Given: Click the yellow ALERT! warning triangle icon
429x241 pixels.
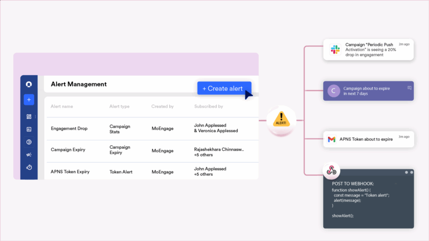Looking at the screenshot, I should [281, 120].
